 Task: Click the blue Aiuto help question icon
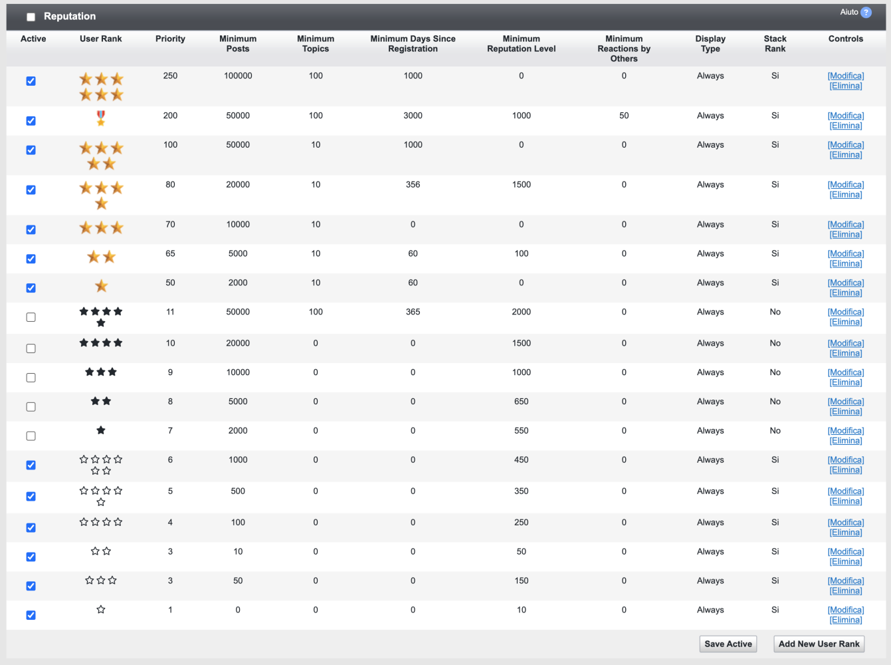[x=866, y=13]
